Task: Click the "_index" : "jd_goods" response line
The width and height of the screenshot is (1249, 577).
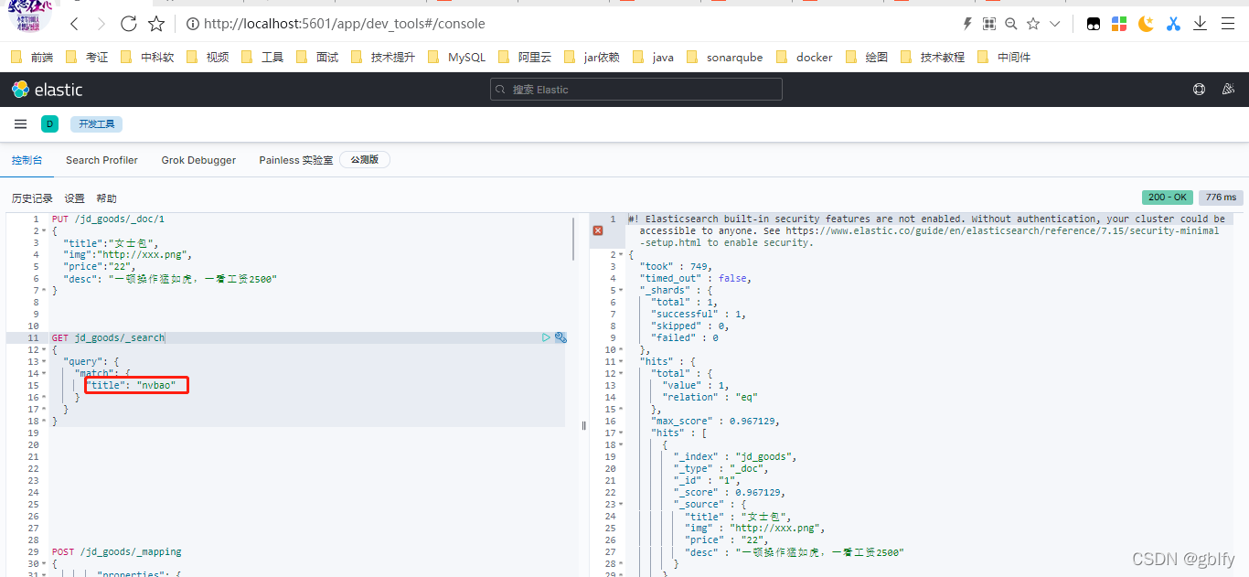Action: pyautogui.click(x=735, y=457)
